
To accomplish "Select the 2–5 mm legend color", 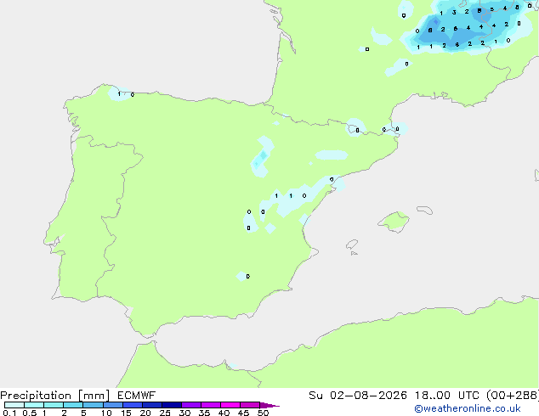I will (x=73, y=405).
